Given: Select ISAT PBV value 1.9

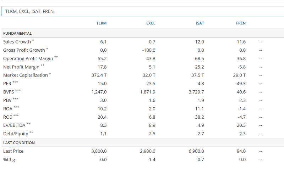Looking at the screenshot, I should (x=201, y=101).
